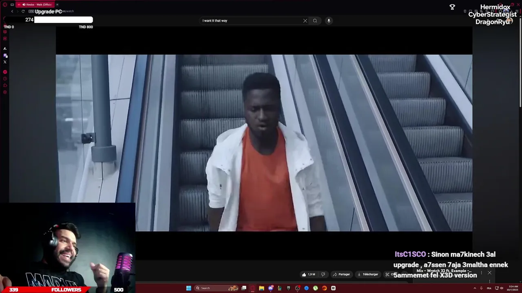The height and width of the screenshot is (293, 522).
Task: Open X (Twitter) in sidebar
Action: click(5, 62)
